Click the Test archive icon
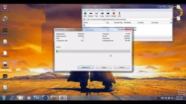 tap(96, 14)
